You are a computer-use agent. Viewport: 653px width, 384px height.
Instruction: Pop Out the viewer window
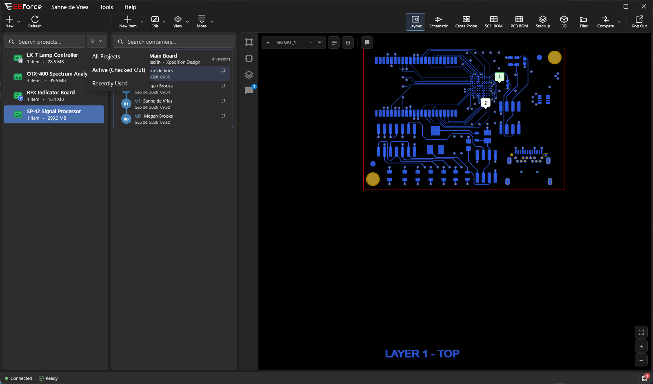pyautogui.click(x=640, y=22)
